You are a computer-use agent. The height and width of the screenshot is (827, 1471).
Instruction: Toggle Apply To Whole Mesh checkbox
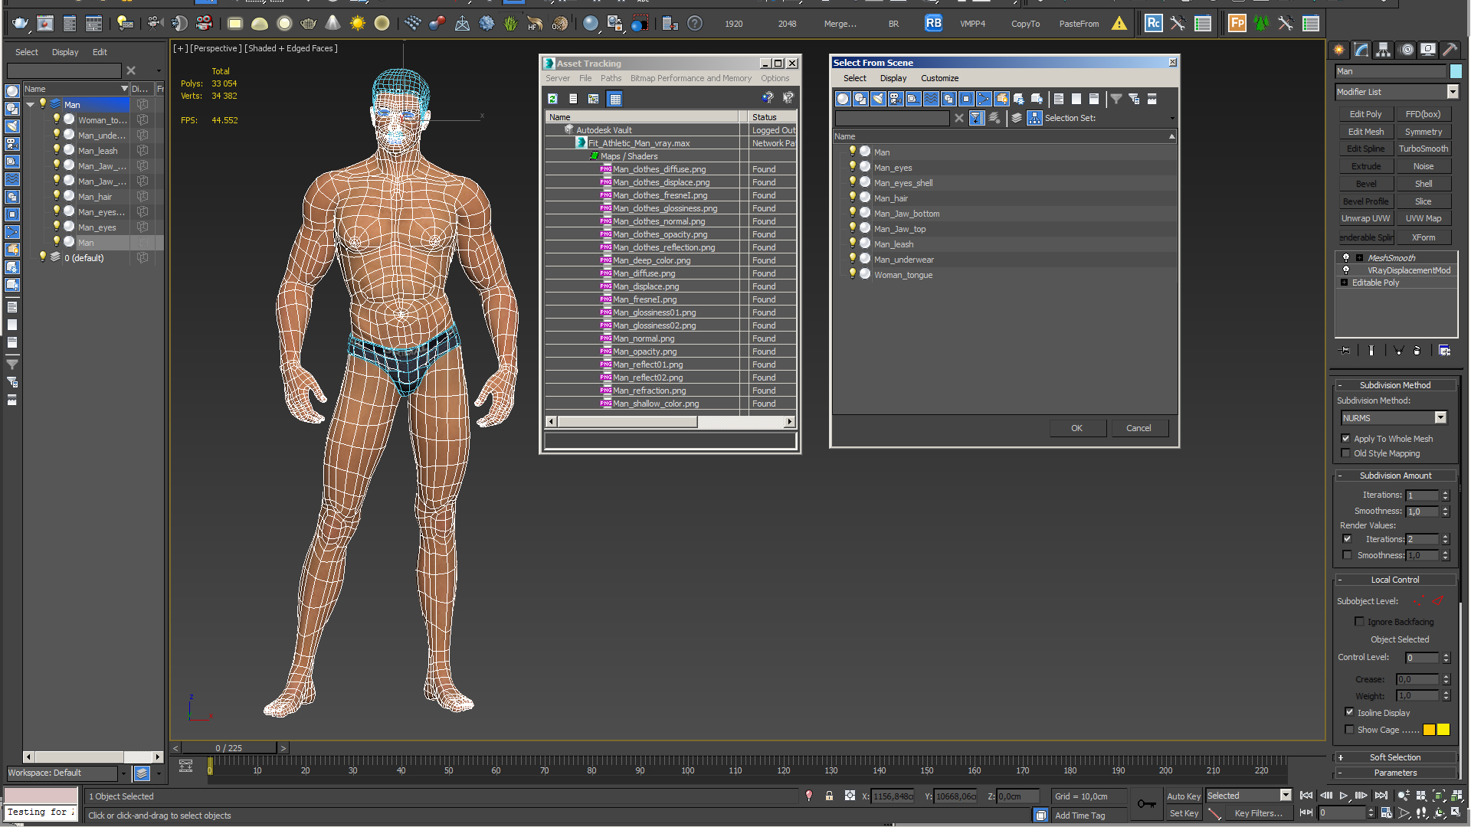1348,437
